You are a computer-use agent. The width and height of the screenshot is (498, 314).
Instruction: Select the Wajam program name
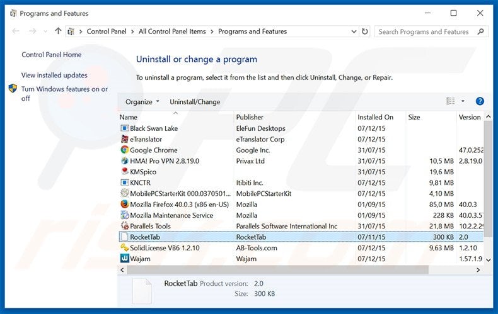coord(140,259)
